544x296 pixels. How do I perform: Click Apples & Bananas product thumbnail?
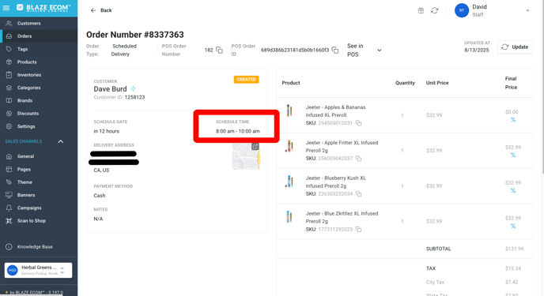pyautogui.click(x=289, y=111)
